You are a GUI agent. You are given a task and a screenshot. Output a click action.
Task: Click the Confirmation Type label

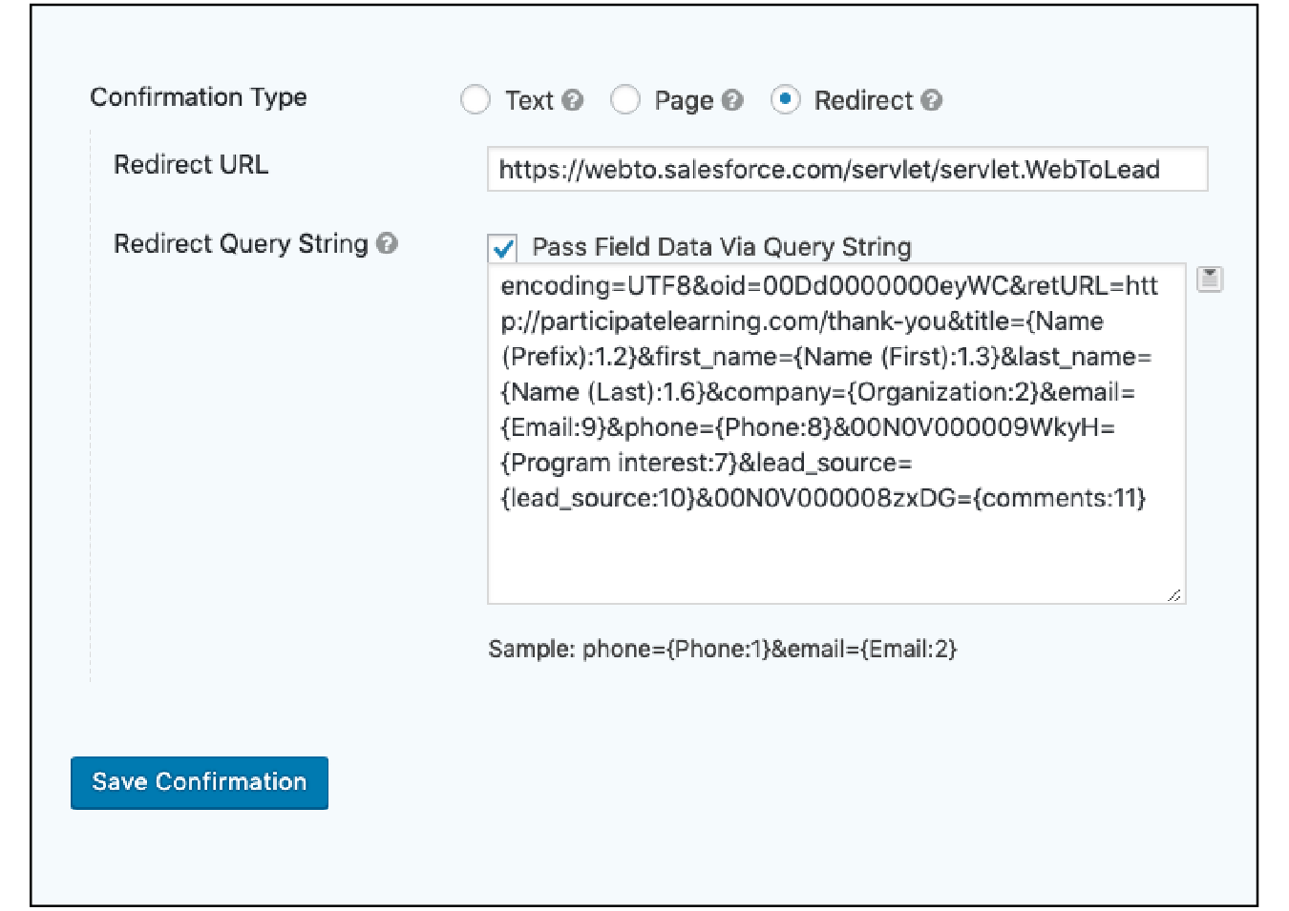pos(199,96)
